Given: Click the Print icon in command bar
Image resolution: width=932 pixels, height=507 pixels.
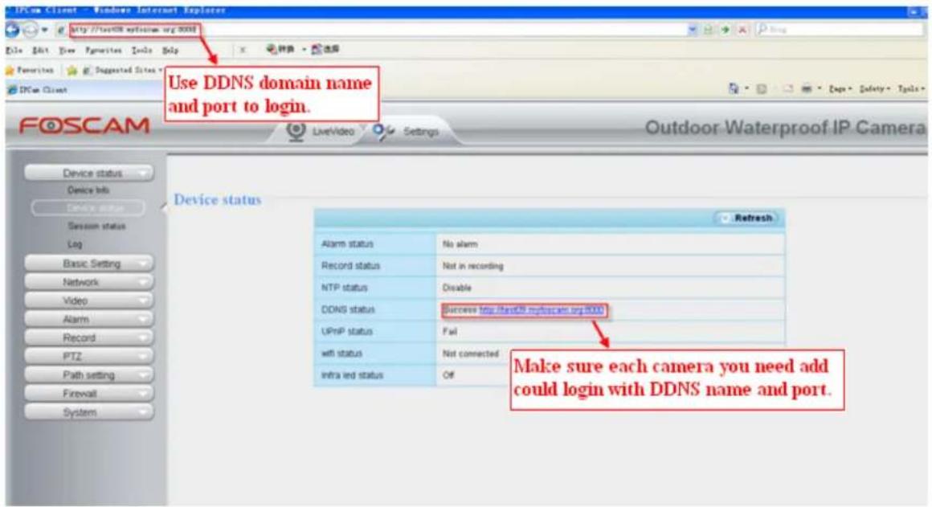Looking at the screenshot, I should 807,89.
